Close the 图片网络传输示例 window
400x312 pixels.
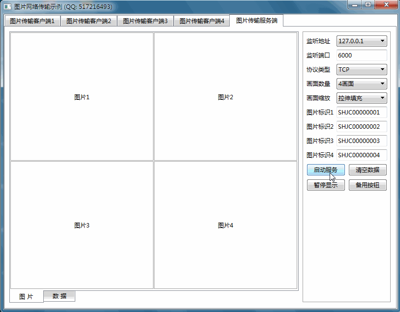pyautogui.click(x=386, y=4)
